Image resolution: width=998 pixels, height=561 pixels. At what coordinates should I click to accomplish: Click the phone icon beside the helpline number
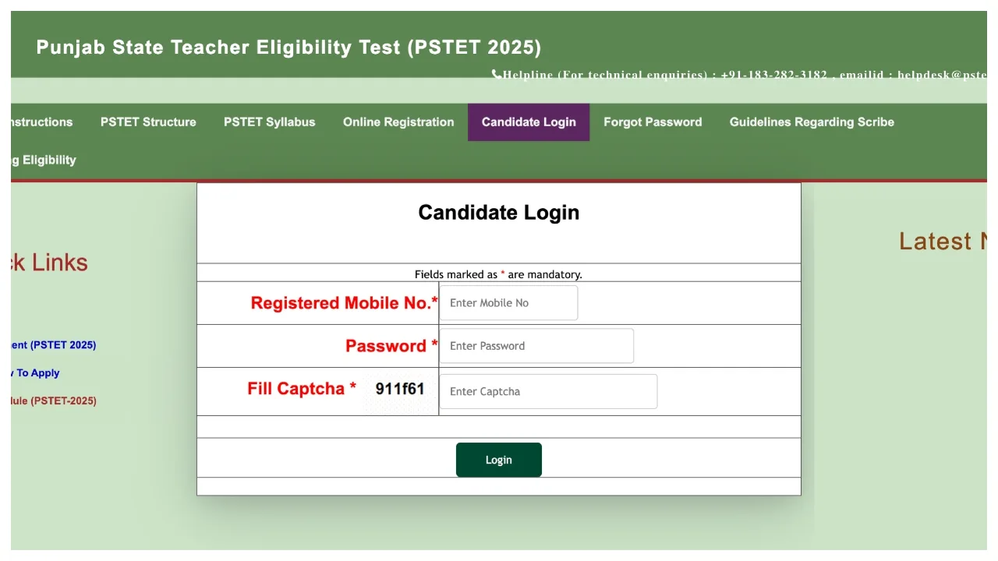497,74
